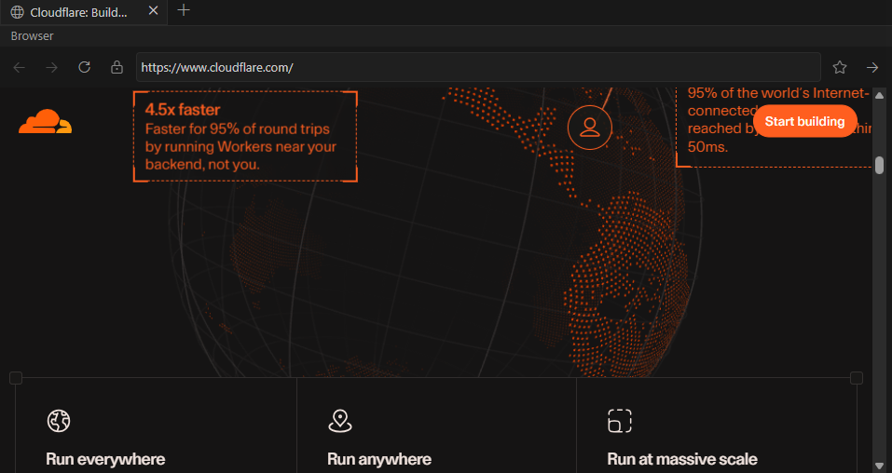
Task: Click the browser back arrow
Action: pyautogui.click(x=20, y=68)
